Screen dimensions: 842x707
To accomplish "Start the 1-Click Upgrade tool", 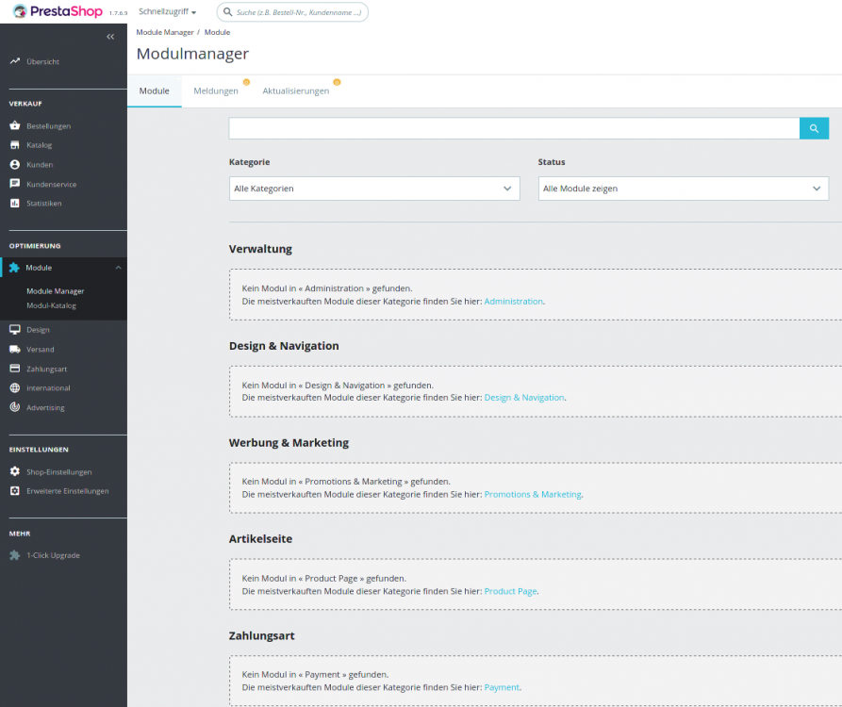I will tap(52, 555).
